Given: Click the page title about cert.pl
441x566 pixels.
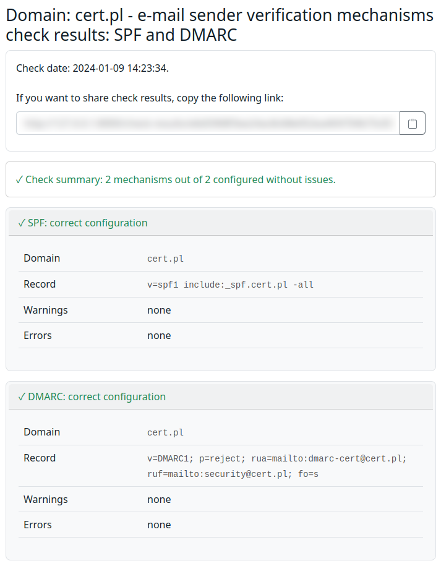Looking at the screenshot, I should [x=220, y=24].
